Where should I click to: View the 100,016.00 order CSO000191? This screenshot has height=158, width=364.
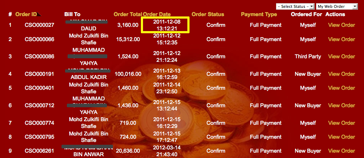(341, 74)
